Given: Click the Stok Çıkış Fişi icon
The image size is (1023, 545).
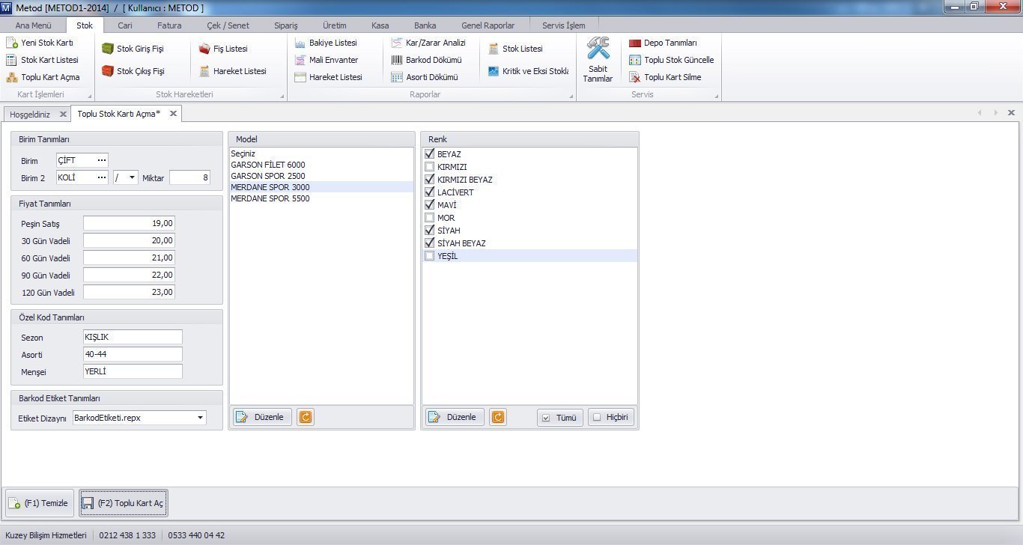Looking at the screenshot, I should click(108, 71).
